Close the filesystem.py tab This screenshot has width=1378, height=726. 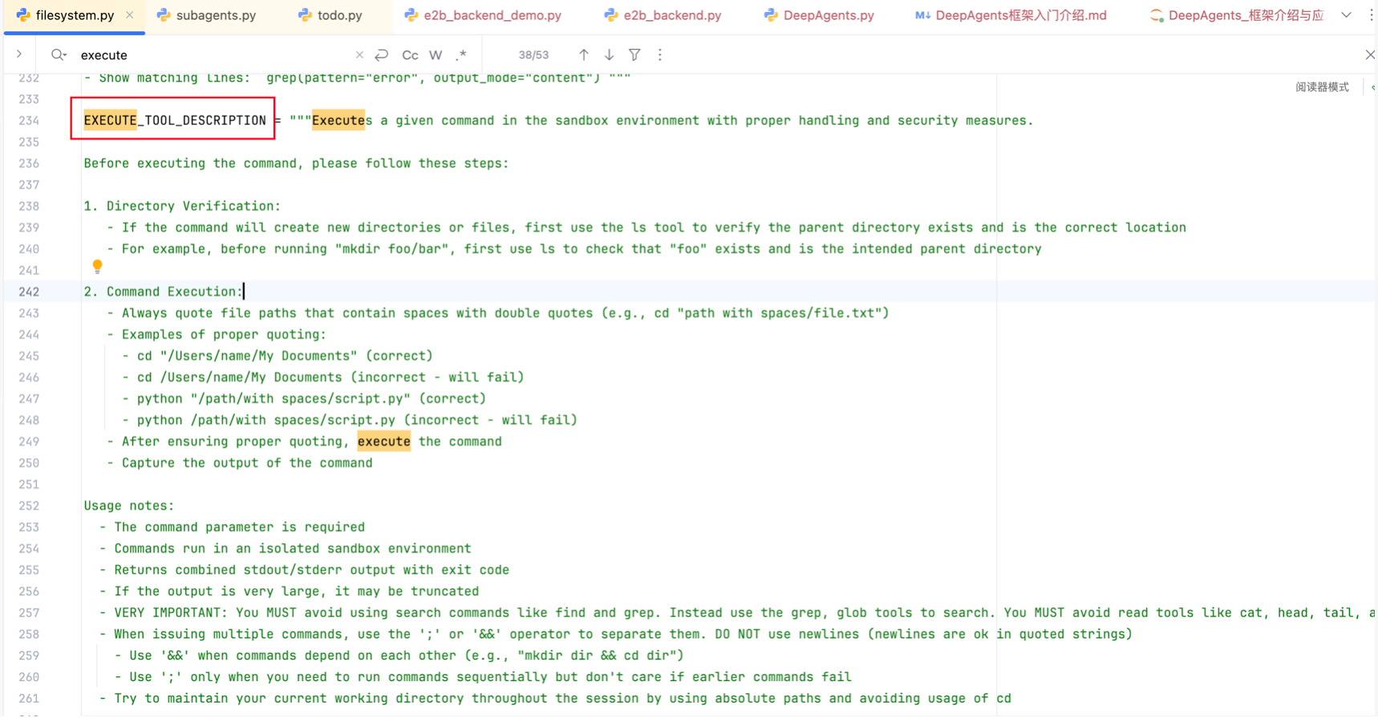(130, 15)
